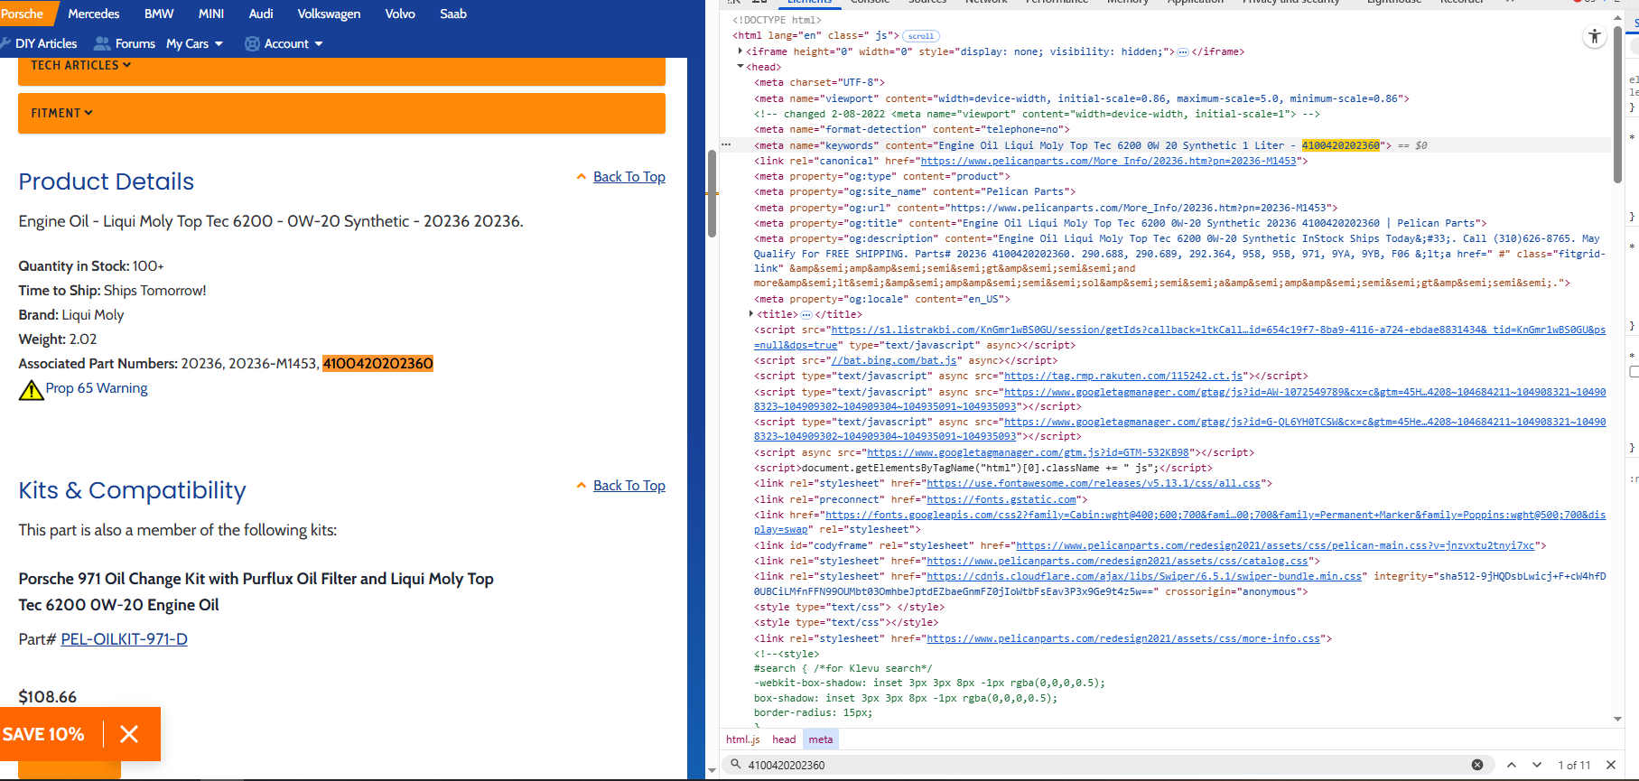Image resolution: width=1639 pixels, height=781 pixels.
Task: Open the PEL-OILKIT-971-D part link
Action: coord(125,639)
